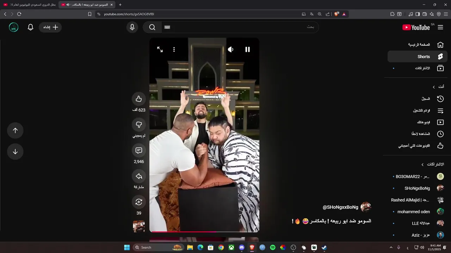
Task: Share the Short using arrow icon
Action: [x=139, y=176]
